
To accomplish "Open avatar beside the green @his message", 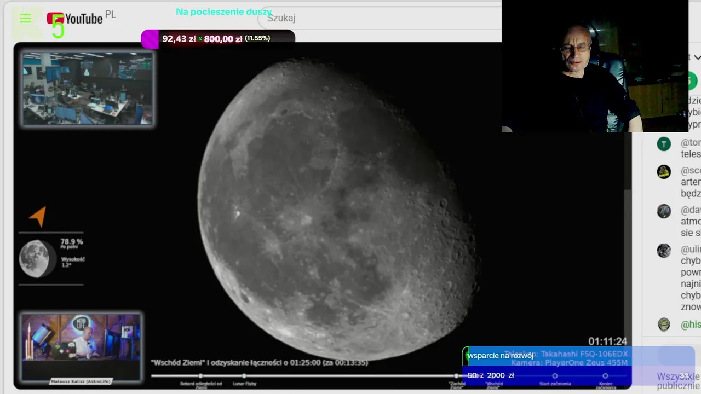I will [x=664, y=325].
